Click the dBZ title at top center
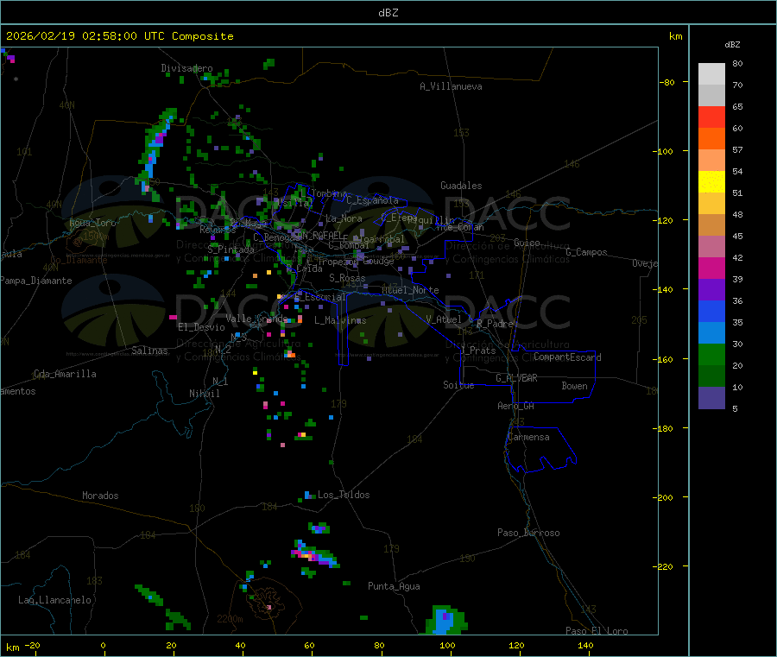 [388, 13]
